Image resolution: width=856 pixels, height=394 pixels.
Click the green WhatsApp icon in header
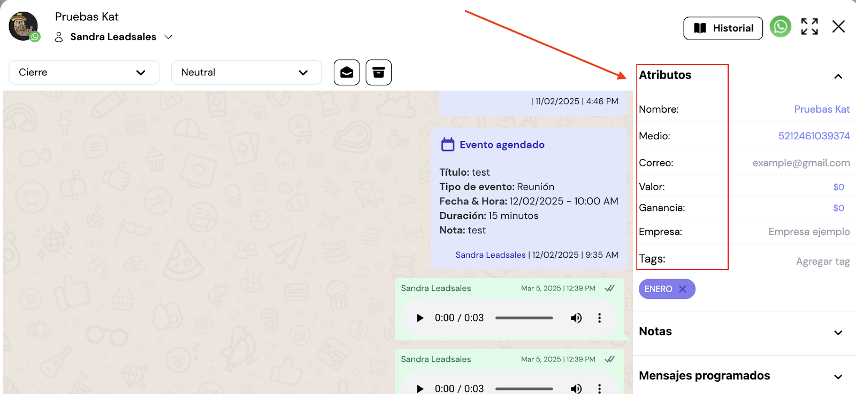coord(780,27)
